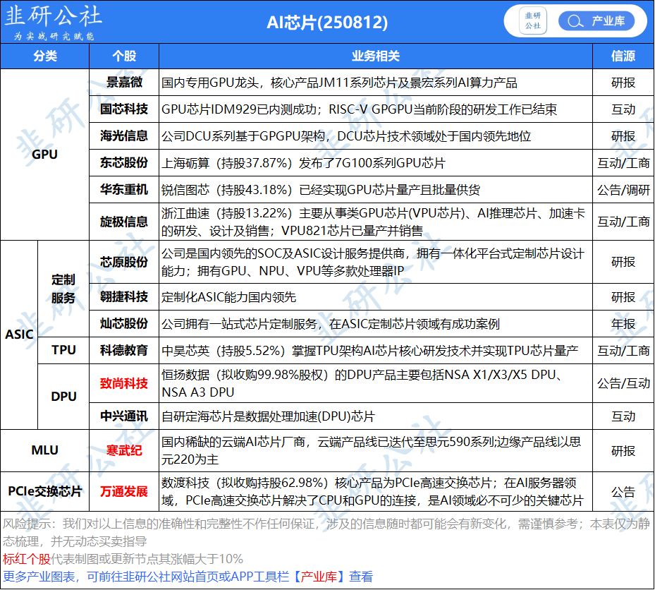Click the stock name 海光信息

tap(124, 136)
